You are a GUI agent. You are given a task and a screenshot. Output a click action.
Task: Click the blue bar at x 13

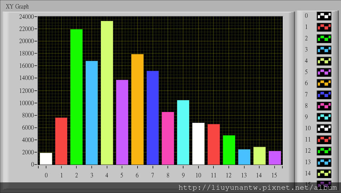pos(244,157)
